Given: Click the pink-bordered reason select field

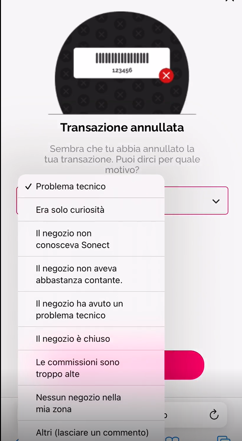Looking at the screenshot, I should point(196,201).
